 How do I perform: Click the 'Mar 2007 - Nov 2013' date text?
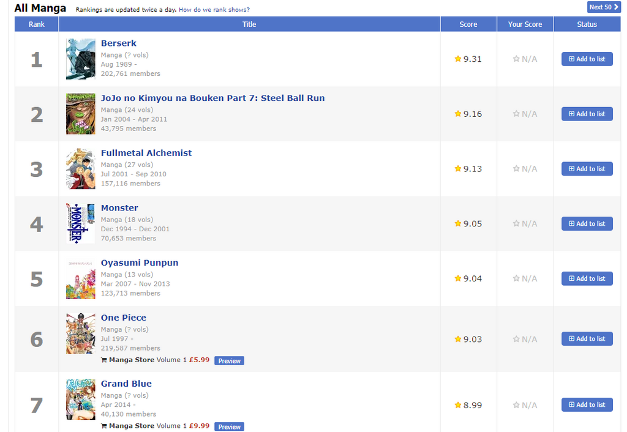[x=135, y=284]
